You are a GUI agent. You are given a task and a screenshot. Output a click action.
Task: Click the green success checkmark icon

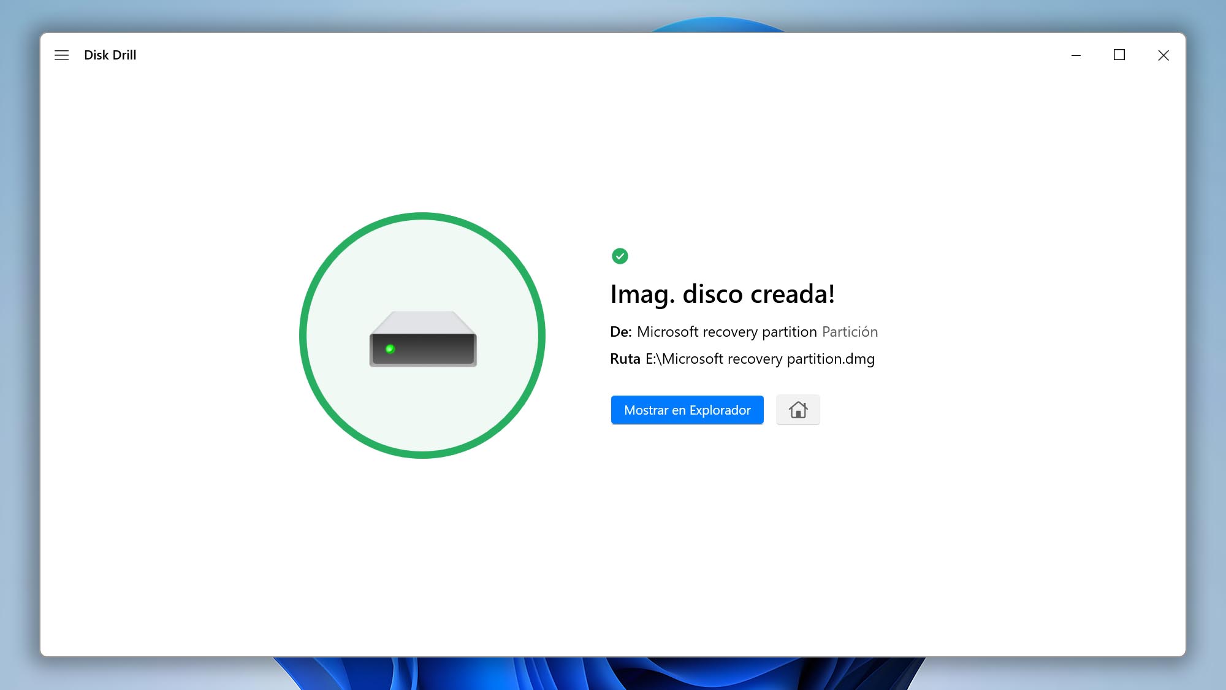click(x=620, y=256)
